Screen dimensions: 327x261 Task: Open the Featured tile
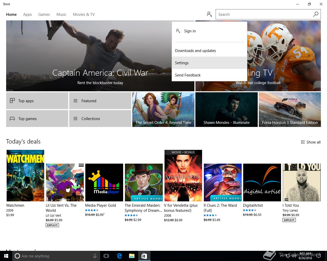(x=100, y=101)
